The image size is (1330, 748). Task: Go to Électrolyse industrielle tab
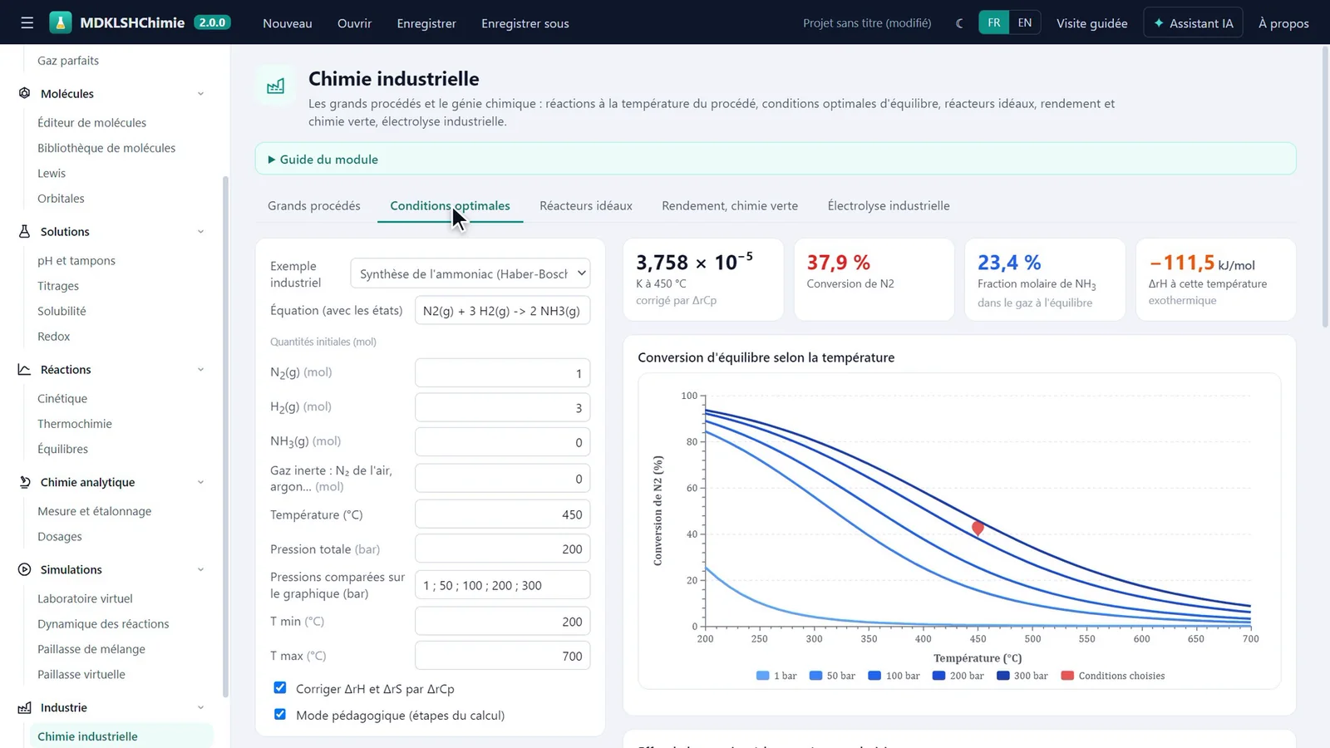click(889, 205)
